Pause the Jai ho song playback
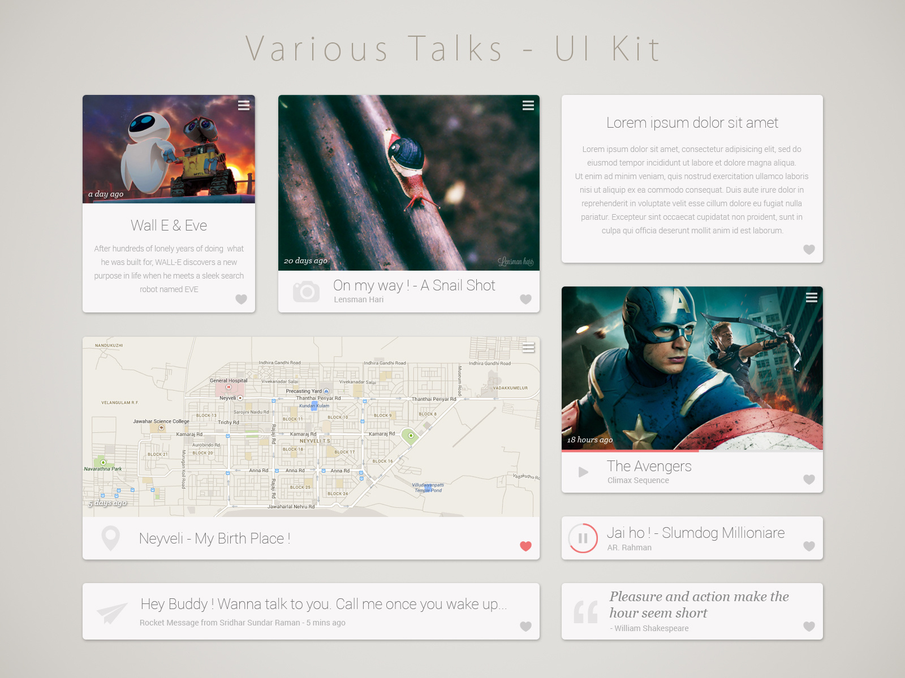Screen dimensions: 905x678 coord(583,538)
